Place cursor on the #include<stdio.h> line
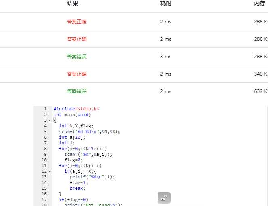Viewport: 268px width, 206px height. [76, 109]
